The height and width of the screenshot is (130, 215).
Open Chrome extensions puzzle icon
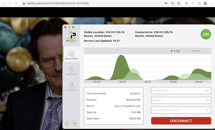coord(186,3)
